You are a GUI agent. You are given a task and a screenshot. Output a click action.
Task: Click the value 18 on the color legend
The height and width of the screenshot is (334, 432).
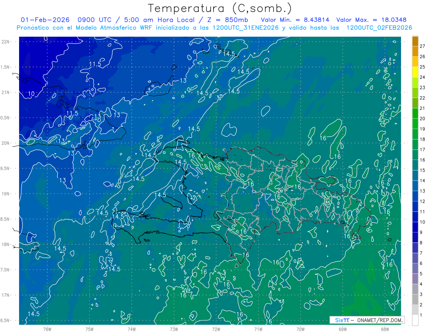(422, 139)
